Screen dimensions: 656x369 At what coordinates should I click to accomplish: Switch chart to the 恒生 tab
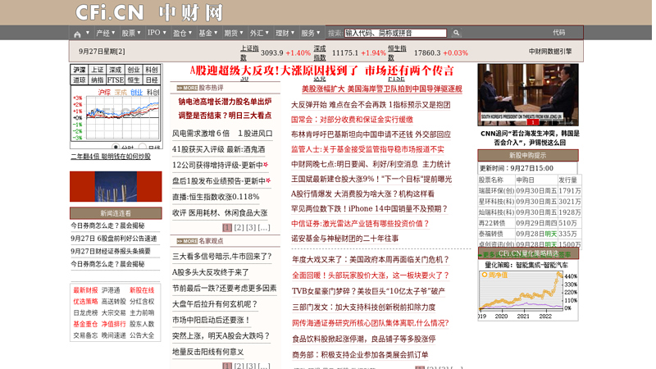coord(134,80)
